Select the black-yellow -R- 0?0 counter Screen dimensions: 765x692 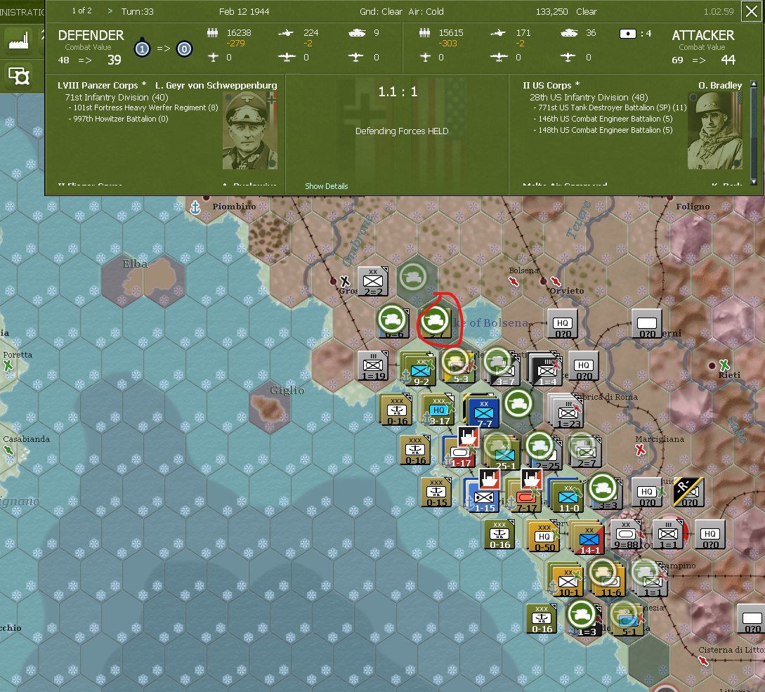pyautogui.click(x=689, y=492)
